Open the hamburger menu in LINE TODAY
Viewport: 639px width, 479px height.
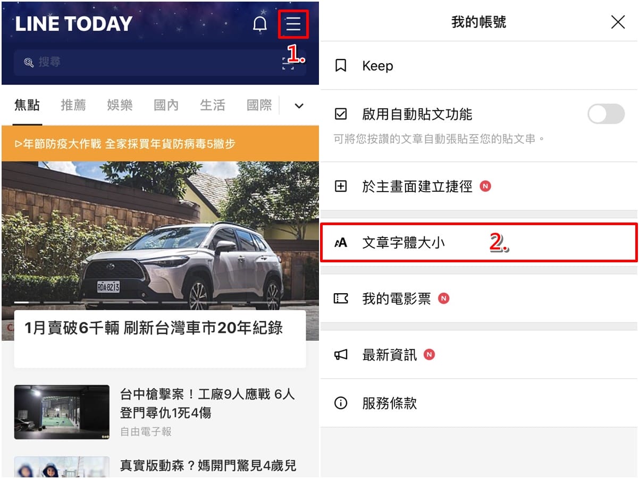293,24
